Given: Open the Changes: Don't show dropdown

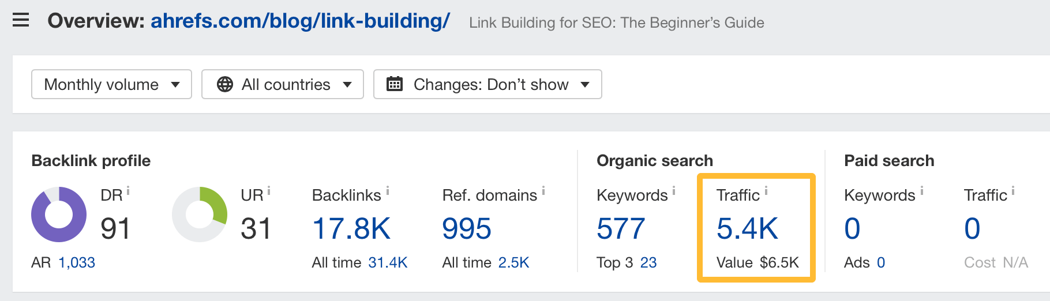Looking at the screenshot, I should 487,84.
